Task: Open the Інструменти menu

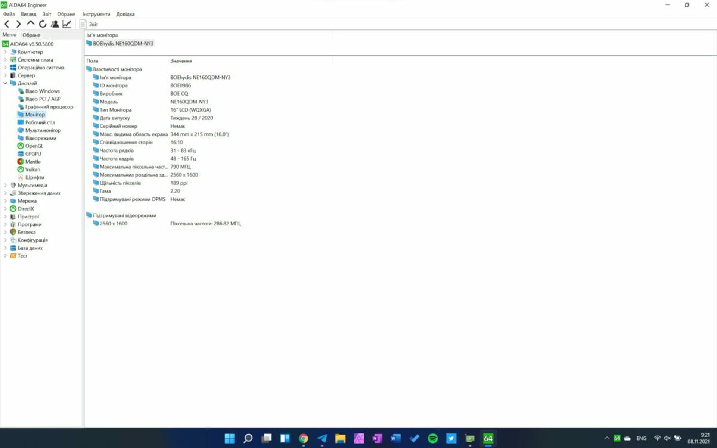Action: (x=96, y=14)
